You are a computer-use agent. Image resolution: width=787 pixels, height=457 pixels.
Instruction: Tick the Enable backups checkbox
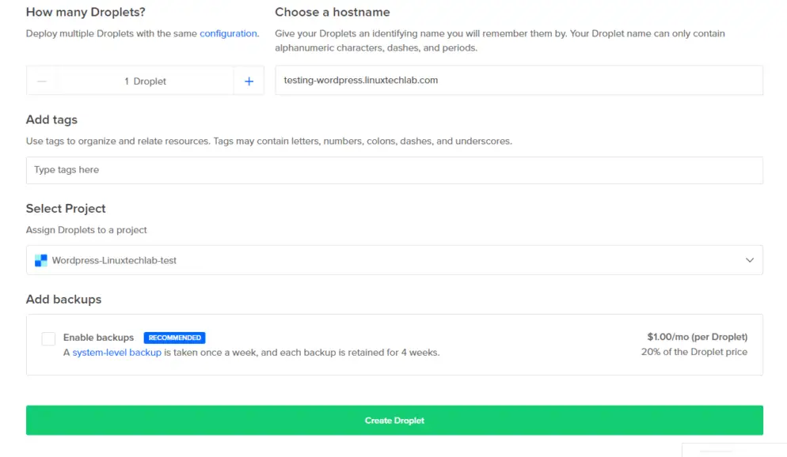tap(48, 338)
